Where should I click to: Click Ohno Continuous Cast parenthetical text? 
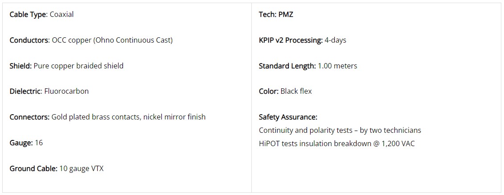click(x=133, y=40)
